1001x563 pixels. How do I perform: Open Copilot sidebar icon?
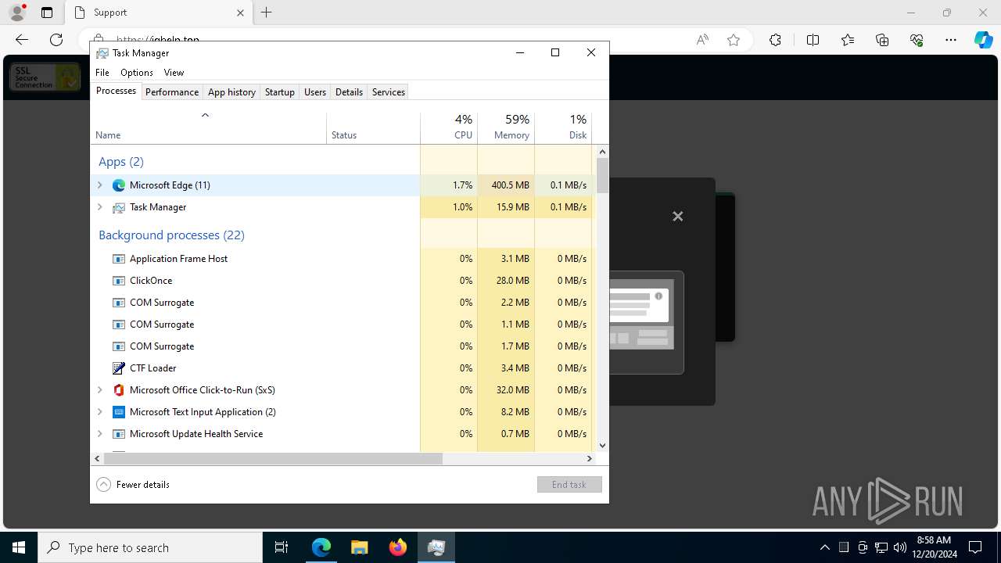pos(983,40)
